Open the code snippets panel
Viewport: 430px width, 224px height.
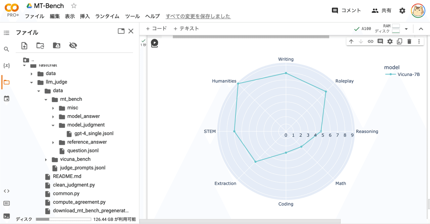[6, 191]
